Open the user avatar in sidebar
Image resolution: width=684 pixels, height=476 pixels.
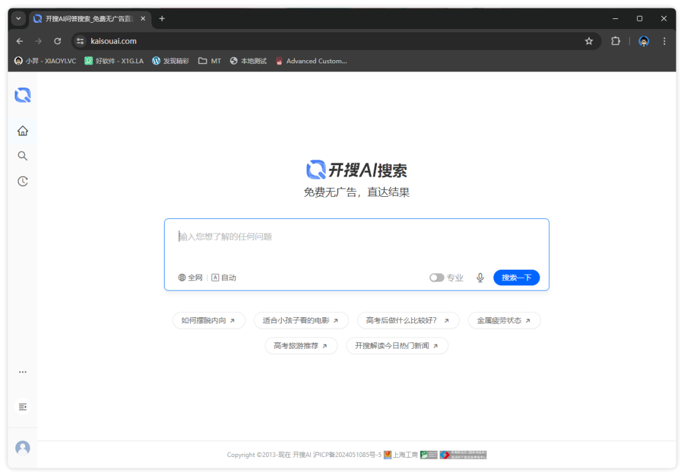point(23,448)
